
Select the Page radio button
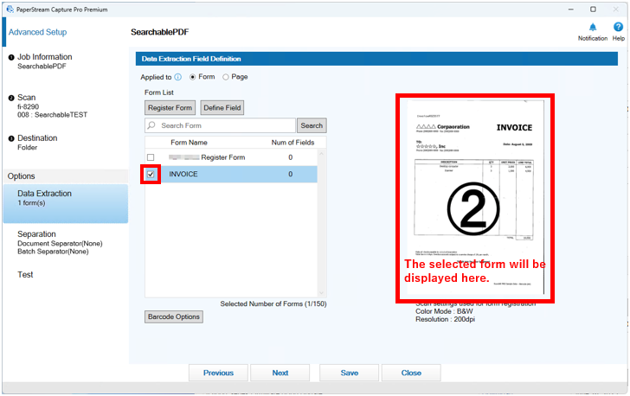tap(226, 77)
